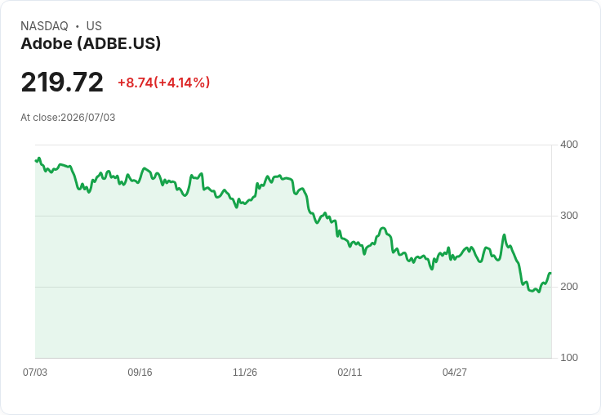Click the chart line's starting point

tap(36, 161)
